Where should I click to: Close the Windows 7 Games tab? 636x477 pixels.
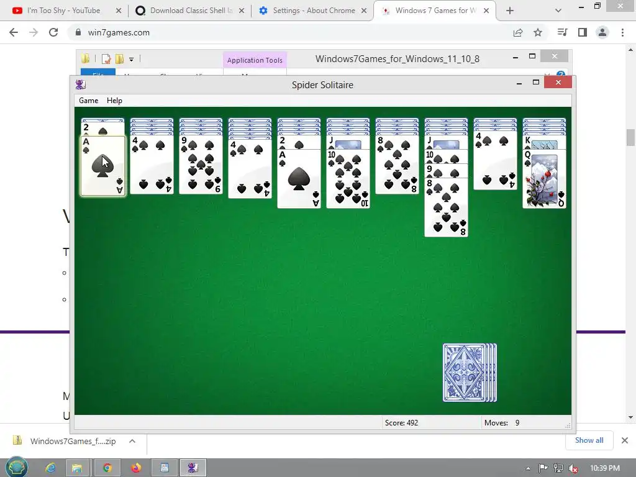[x=486, y=11]
